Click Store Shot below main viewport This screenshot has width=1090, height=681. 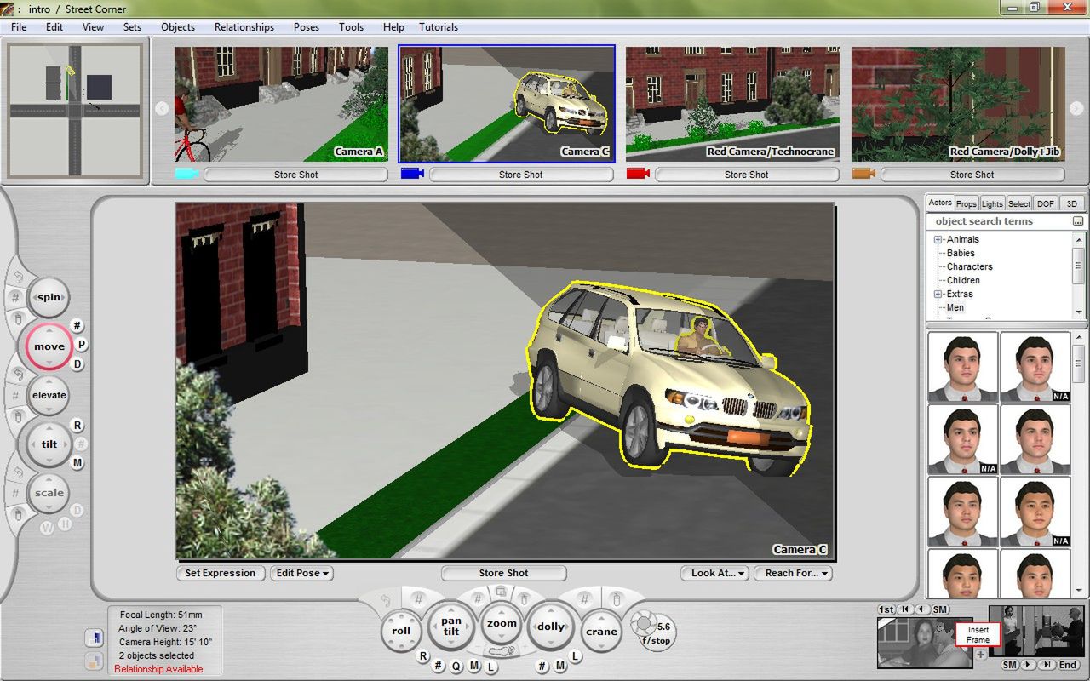(503, 573)
